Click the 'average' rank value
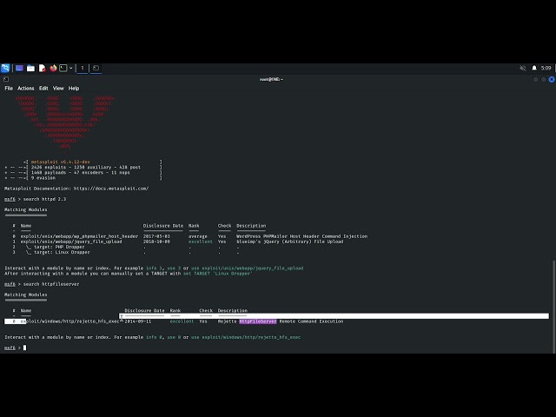This screenshot has width=556, height=417. click(x=198, y=236)
